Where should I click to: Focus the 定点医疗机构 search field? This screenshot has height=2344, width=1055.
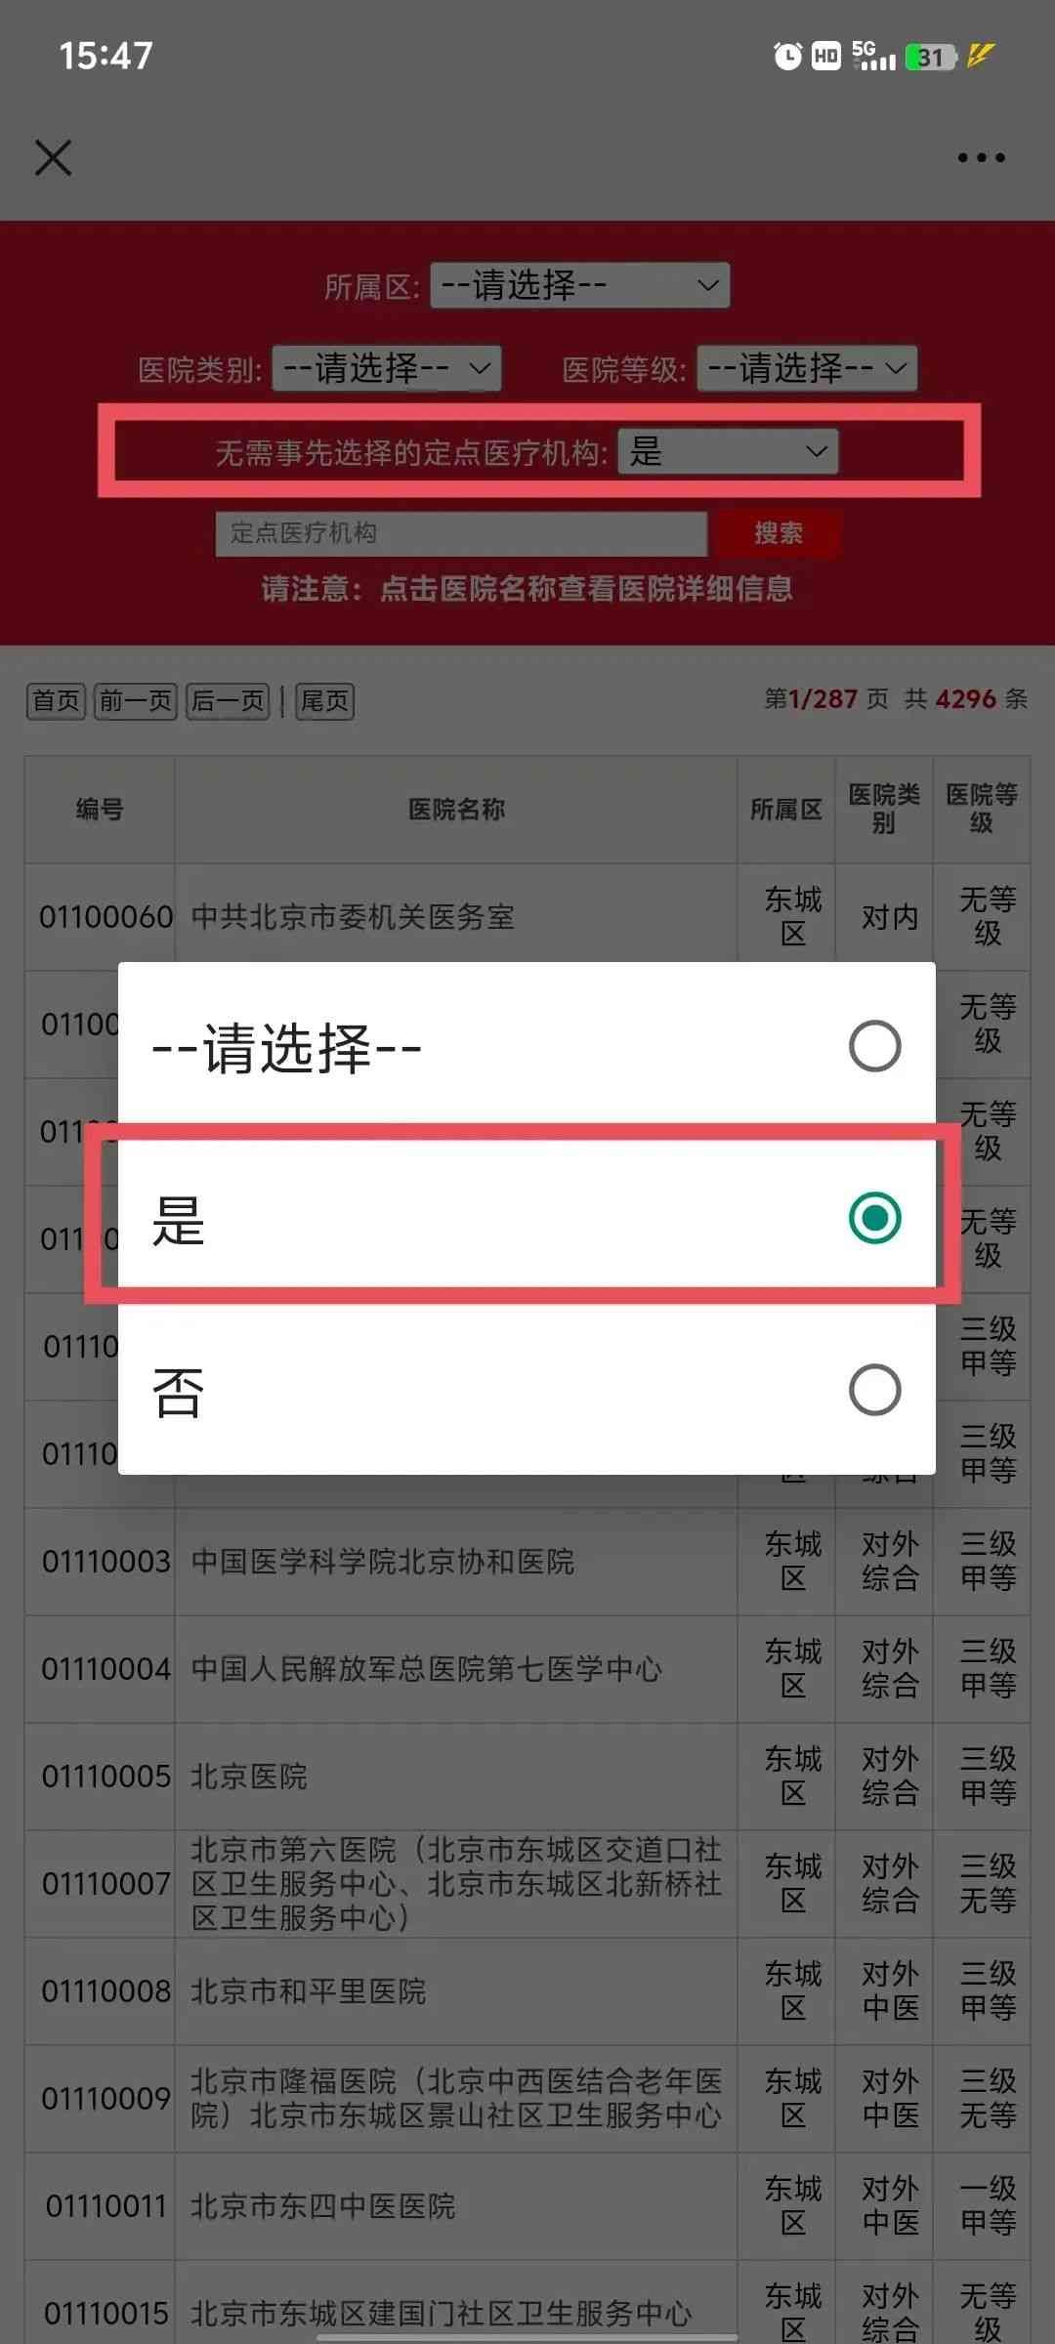pyautogui.click(x=461, y=533)
